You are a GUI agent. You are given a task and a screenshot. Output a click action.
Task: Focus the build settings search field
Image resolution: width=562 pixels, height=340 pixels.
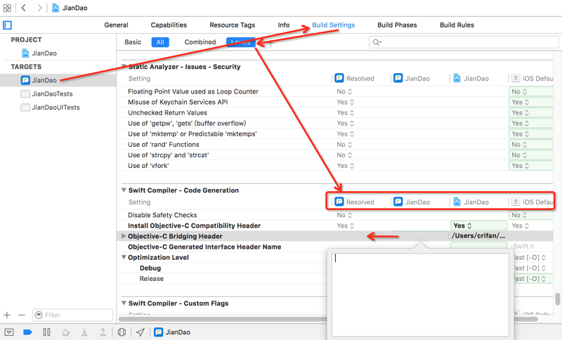pyautogui.click(x=464, y=42)
